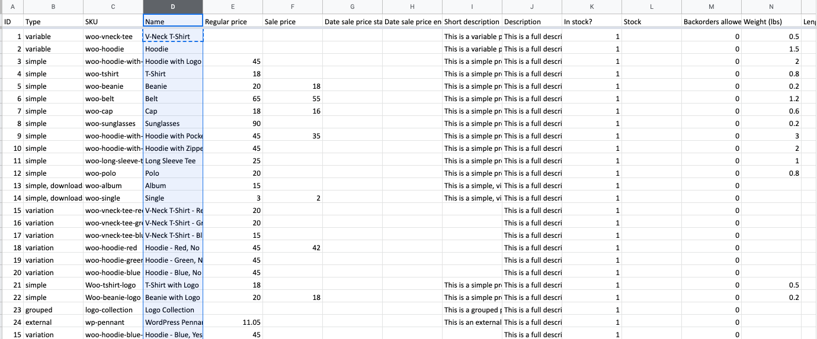Click the 'V-Neck T-Shirt' name cell
The height and width of the screenshot is (339, 817).
(x=172, y=37)
